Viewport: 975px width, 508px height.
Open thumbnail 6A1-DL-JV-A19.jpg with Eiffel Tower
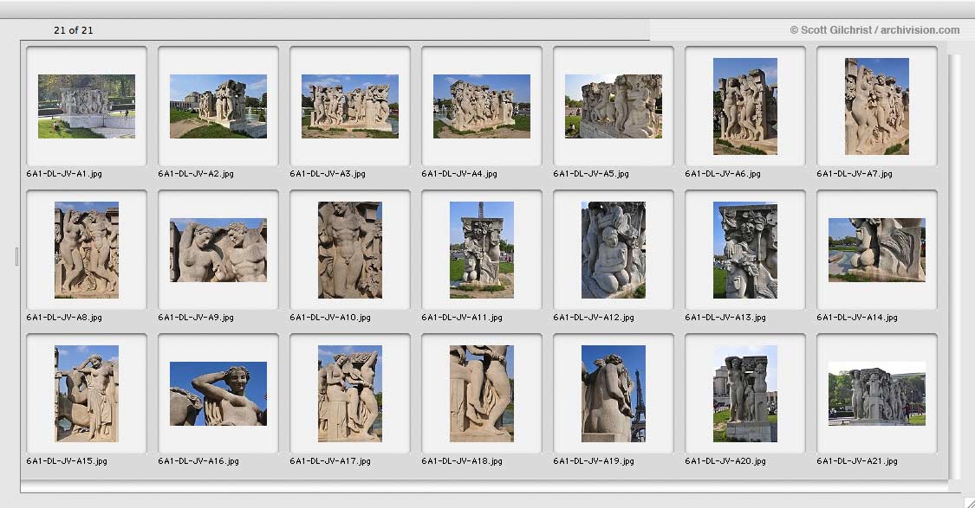click(x=614, y=394)
